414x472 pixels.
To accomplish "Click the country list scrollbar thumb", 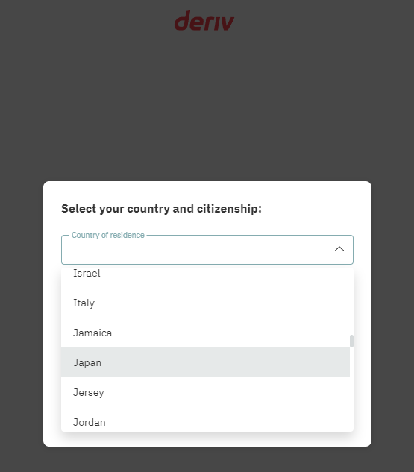I will [x=351, y=341].
